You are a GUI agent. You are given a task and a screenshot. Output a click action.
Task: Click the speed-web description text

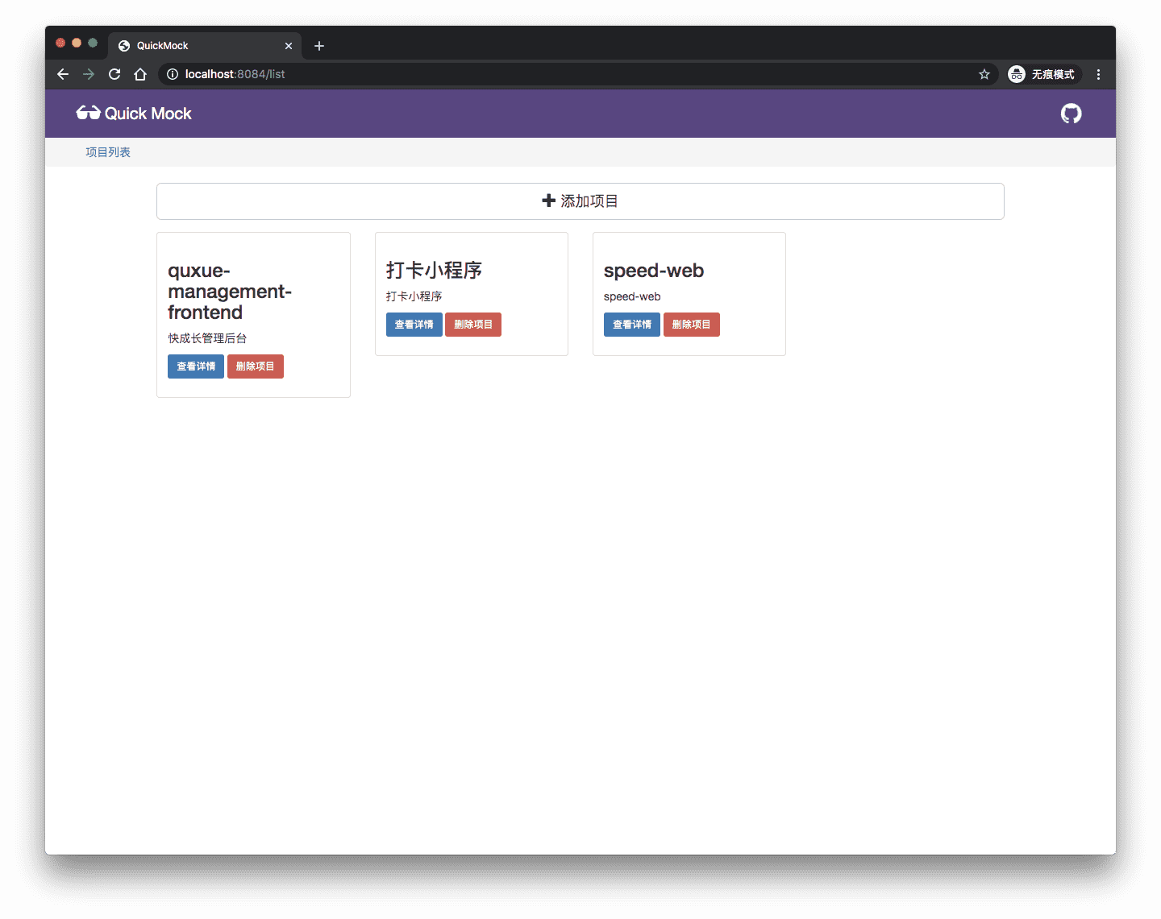click(x=632, y=296)
